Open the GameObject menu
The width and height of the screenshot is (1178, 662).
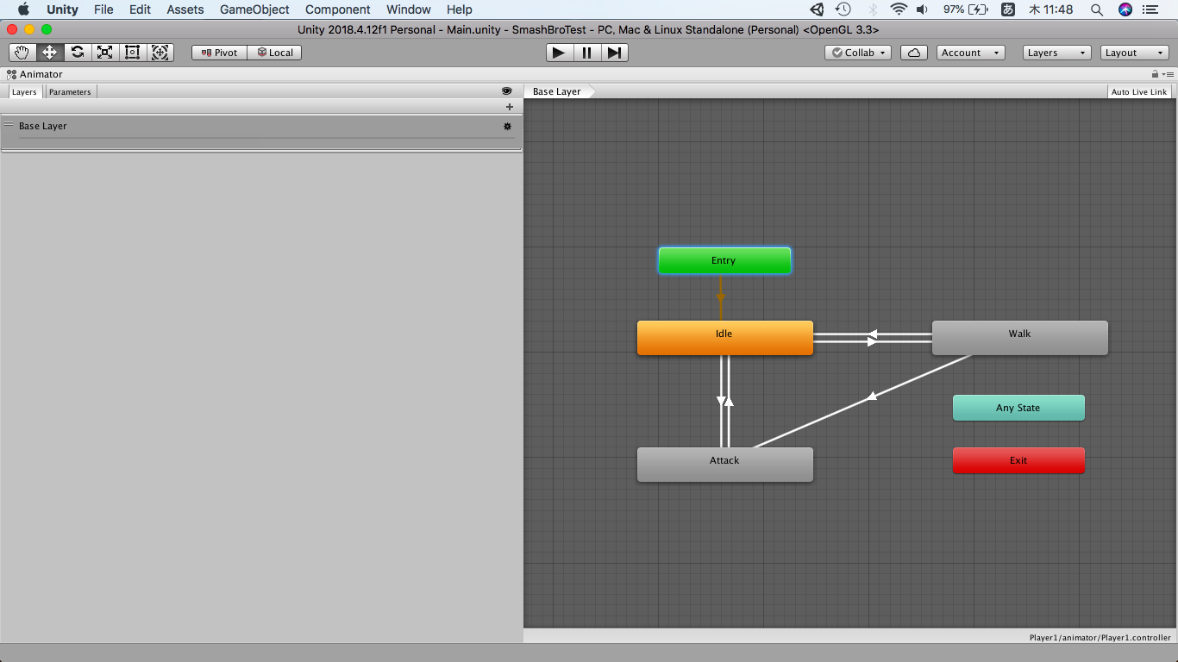click(x=254, y=9)
